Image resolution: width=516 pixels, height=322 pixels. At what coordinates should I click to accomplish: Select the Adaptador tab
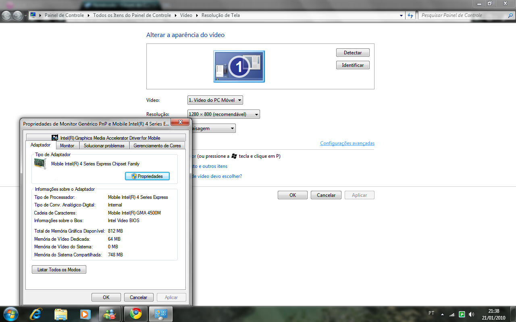pos(41,145)
